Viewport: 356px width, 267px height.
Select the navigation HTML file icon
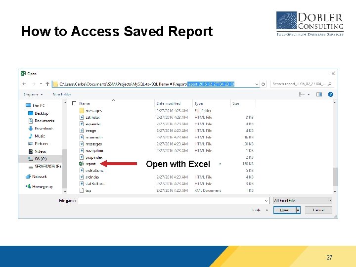(82, 150)
